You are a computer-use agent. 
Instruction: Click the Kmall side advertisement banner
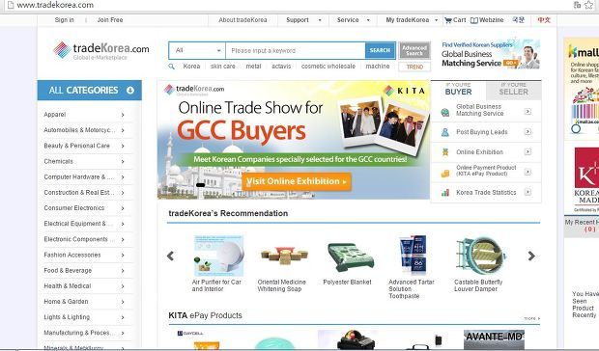[x=582, y=88]
